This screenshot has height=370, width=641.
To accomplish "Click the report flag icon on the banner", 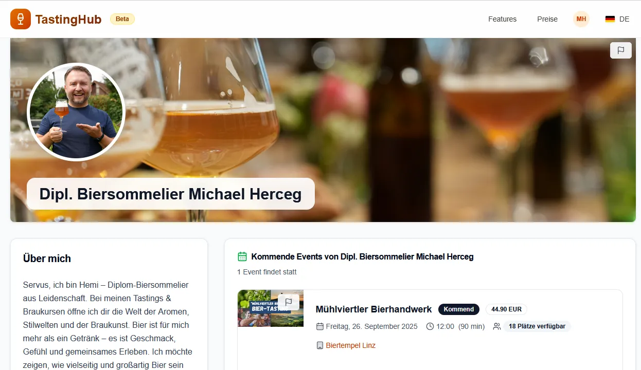I will [621, 50].
